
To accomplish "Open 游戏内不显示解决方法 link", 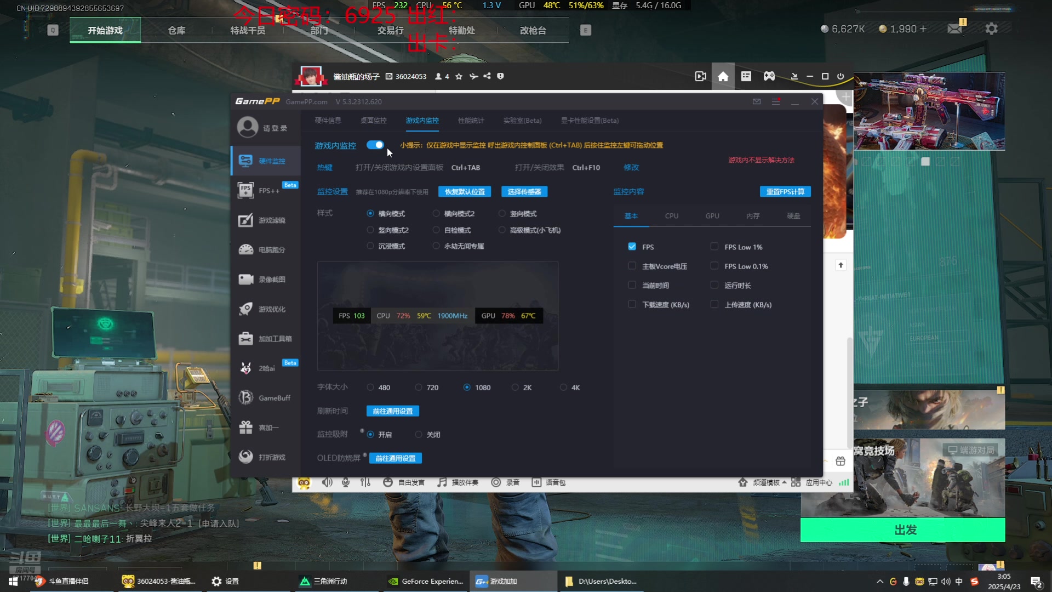I will pyautogui.click(x=761, y=160).
